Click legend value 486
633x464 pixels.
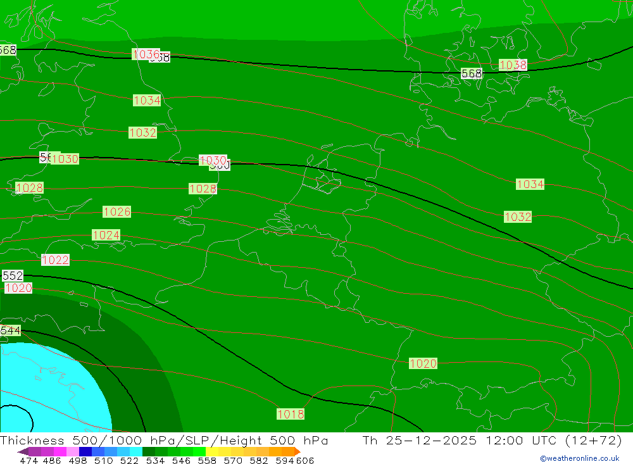52,460
